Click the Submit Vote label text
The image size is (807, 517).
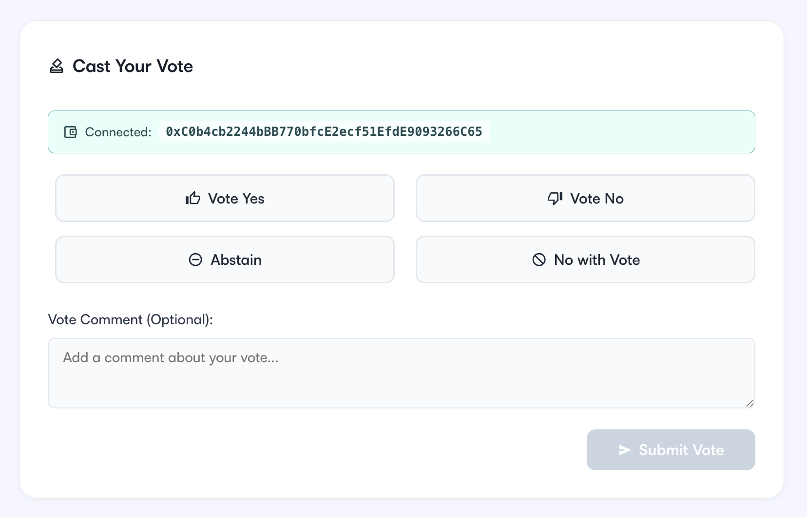[x=681, y=450]
